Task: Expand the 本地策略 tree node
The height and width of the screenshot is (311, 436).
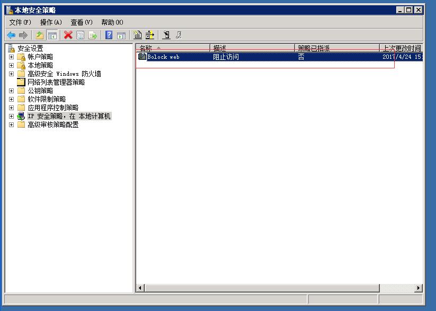Action: [x=12, y=65]
